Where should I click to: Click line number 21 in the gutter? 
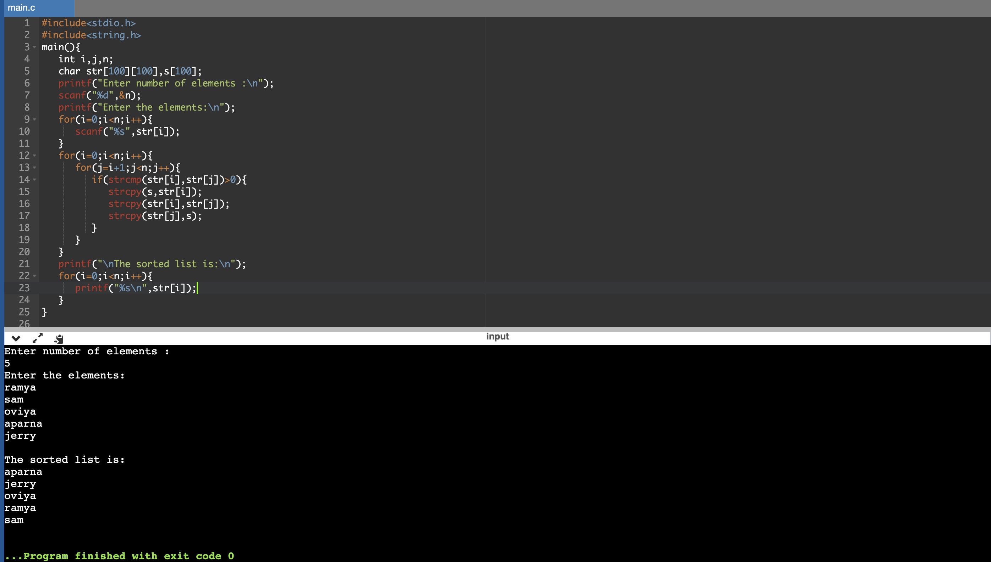tap(24, 264)
